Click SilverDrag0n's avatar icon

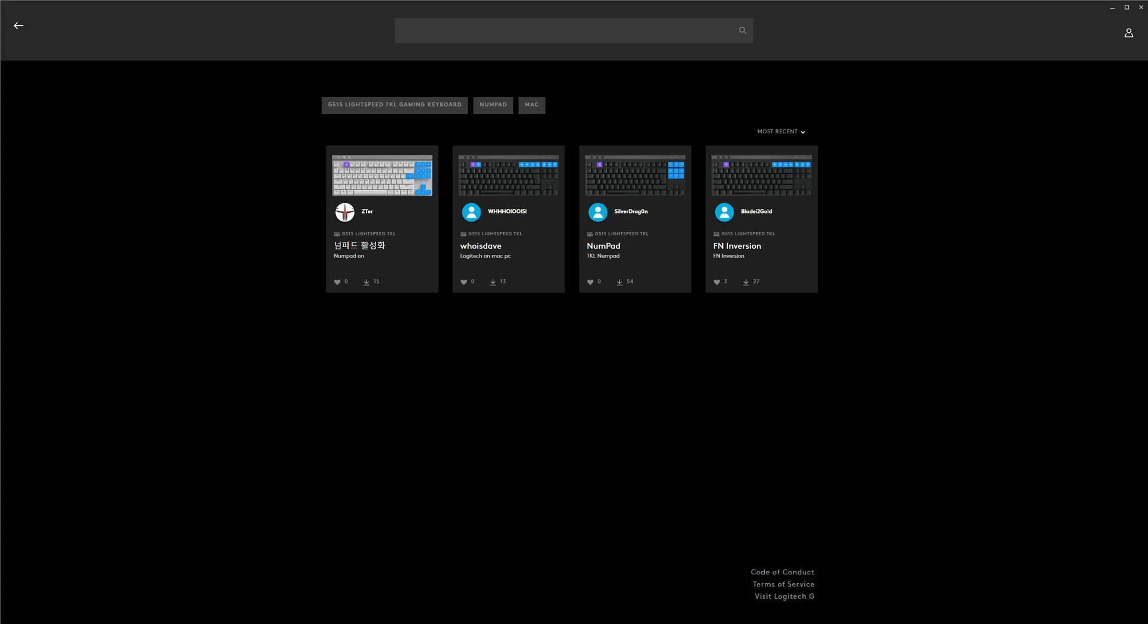tap(598, 212)
